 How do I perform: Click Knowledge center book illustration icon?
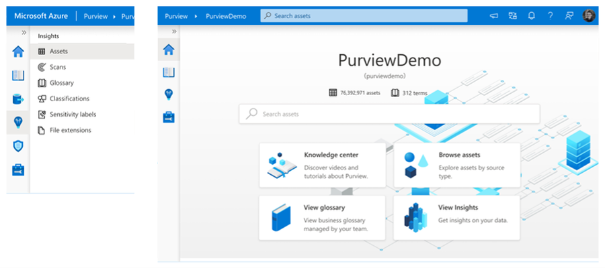point(282,166)
